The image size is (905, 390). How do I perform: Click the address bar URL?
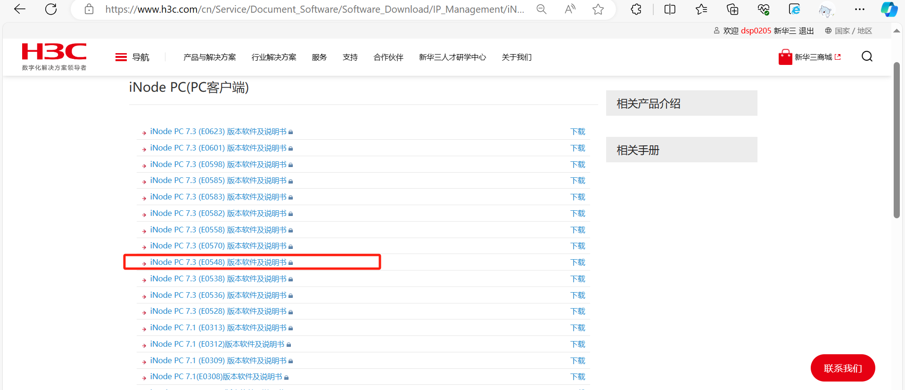[x=315, y=9]
